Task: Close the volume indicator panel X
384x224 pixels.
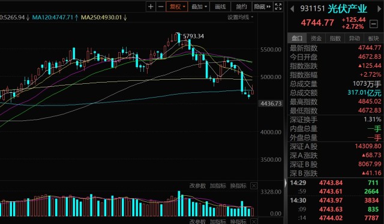Action: tap(254, 186)
